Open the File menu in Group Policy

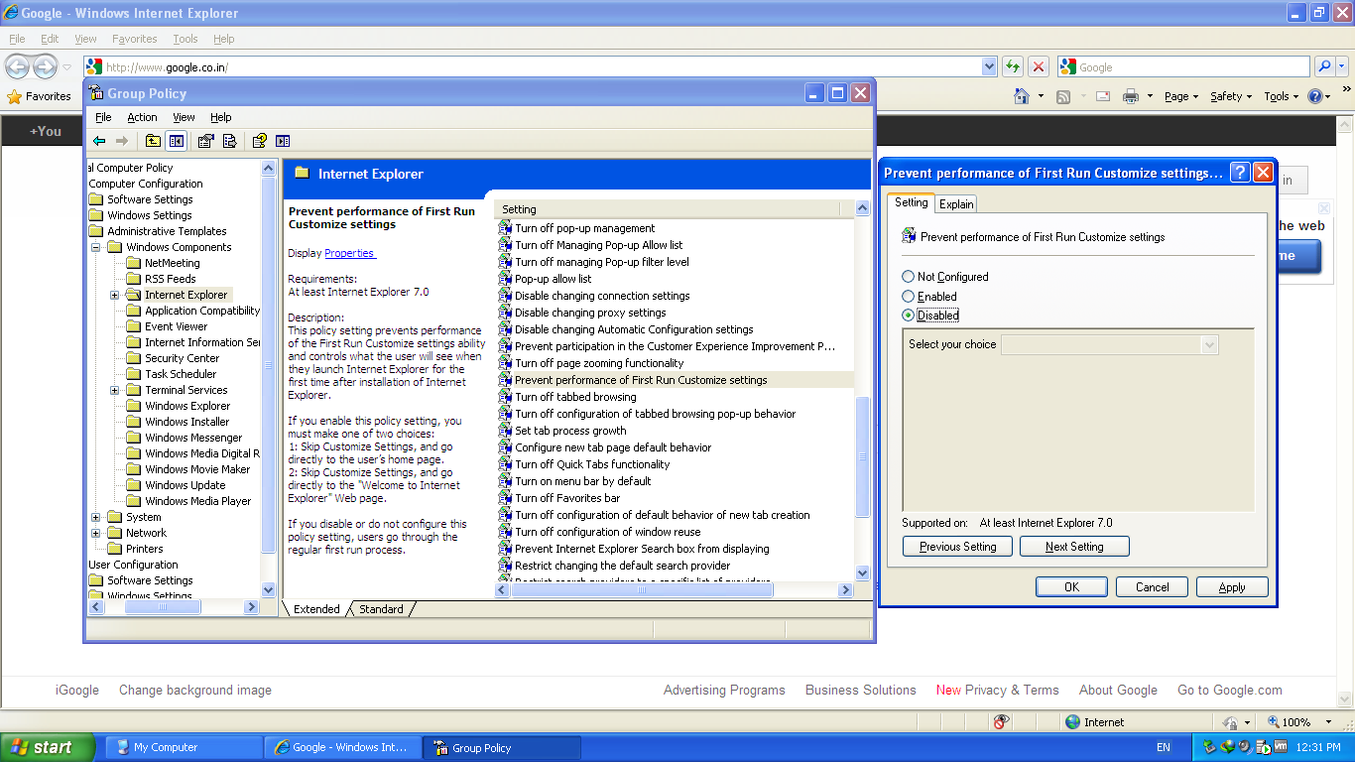(103, 117)
